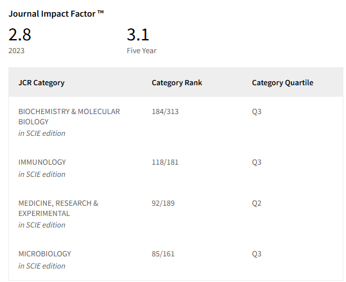
Task: Click the JCR Category column header
Action: (x=42, y=83)
